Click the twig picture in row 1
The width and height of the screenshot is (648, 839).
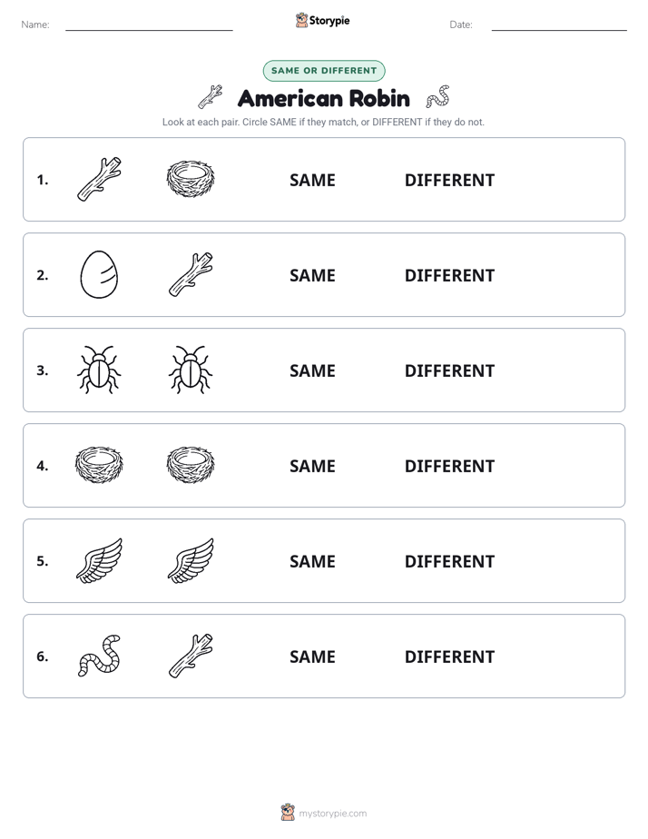(100, 179)
